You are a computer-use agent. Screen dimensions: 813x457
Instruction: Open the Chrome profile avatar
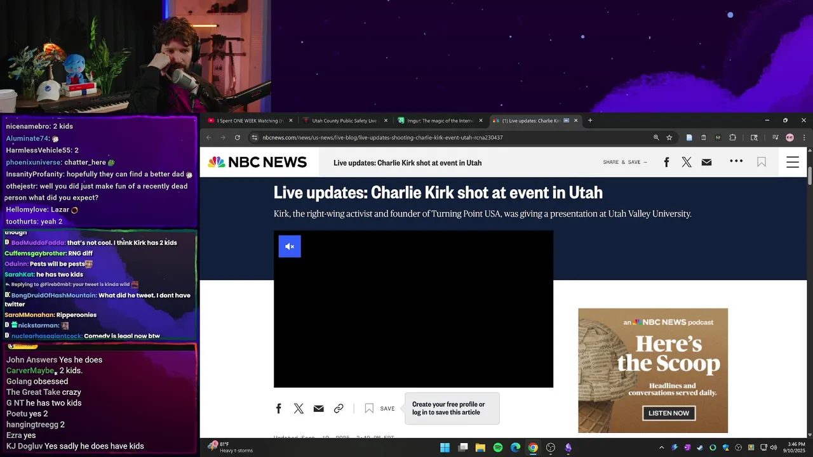[789, 138]
